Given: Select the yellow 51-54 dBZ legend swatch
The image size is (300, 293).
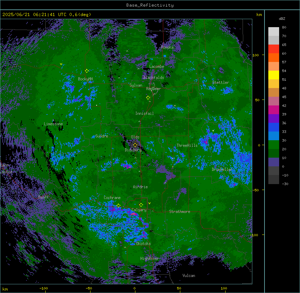Looking at the screenshot, I should (x=274, y=75).
